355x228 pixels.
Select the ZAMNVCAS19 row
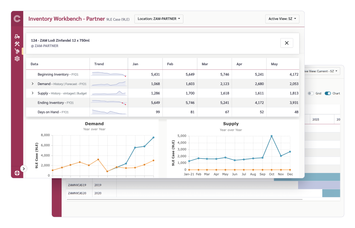(x=77, y=185)
